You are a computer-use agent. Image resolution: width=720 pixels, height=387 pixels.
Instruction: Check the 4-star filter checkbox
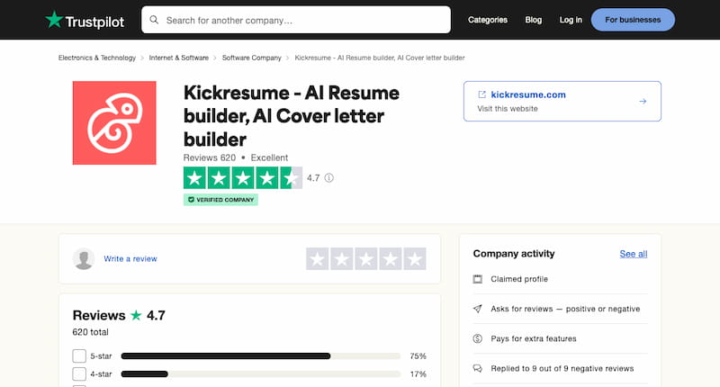tap(79, 373)
